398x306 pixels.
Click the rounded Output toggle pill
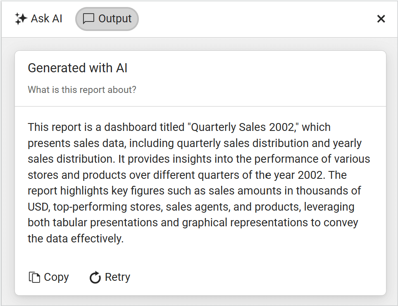(x=107, y=19)
